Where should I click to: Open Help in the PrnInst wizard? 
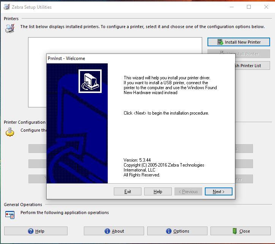[158, 191]
